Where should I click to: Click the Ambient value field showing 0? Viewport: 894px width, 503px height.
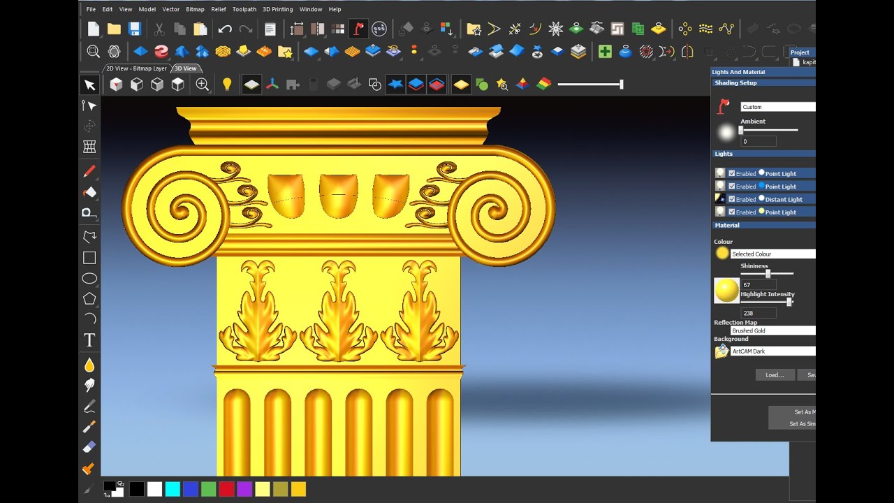coord(759,141)
